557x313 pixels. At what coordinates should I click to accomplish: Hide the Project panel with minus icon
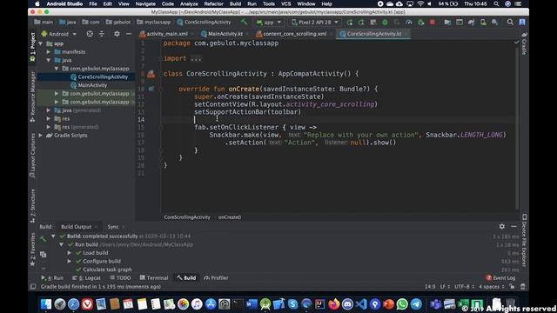point(129,34)
